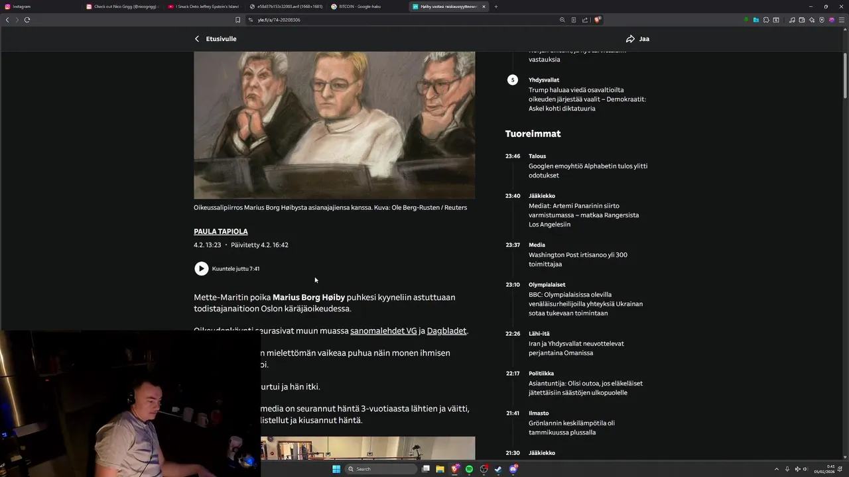
Task: Open the Windows Start menu
Action: point(336,469)
